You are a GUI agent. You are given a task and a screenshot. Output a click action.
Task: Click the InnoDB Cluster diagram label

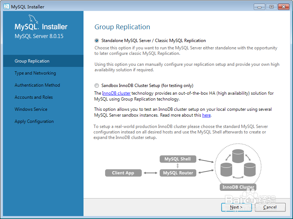pyautogui.click(x=238, y=187)
